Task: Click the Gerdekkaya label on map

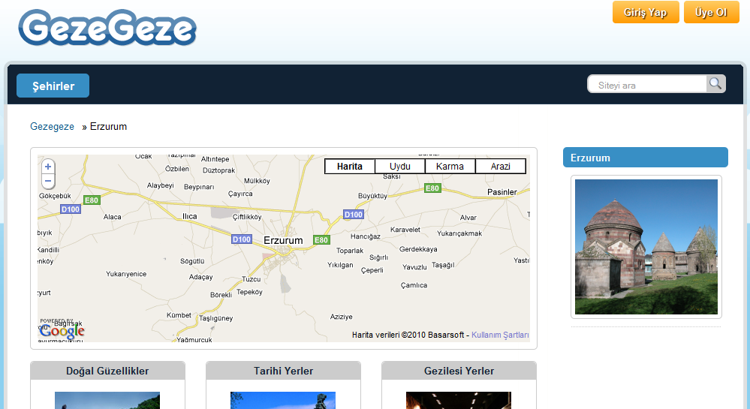Action: point(418,249)
